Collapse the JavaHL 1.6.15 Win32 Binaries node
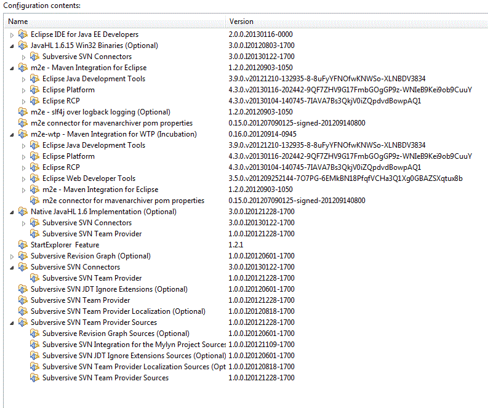Image resolution: width=488 pixels, height=408 pixels. 12,46
